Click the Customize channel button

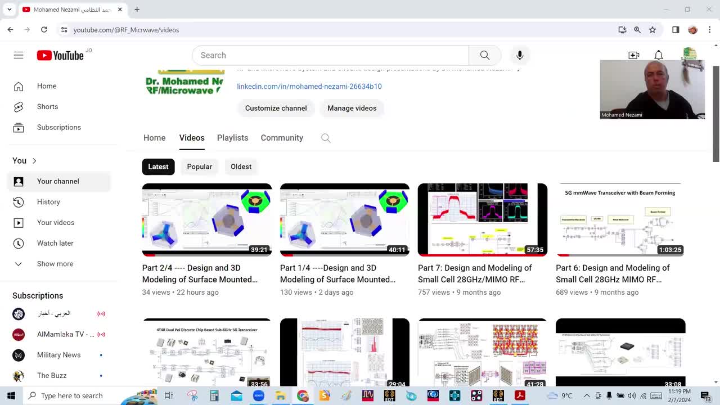click(276, 108)
